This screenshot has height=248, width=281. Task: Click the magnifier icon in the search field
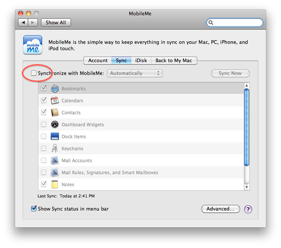coord(211,22)
